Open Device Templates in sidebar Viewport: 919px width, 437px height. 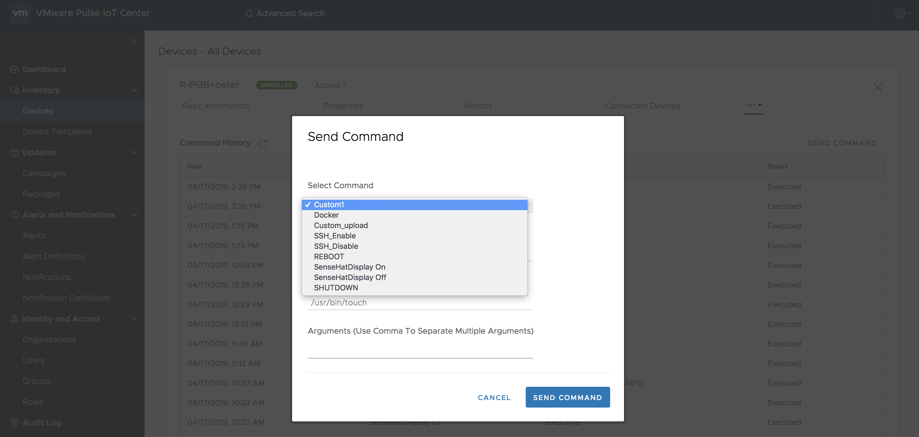pyautogui.click(x=57, y=132)
